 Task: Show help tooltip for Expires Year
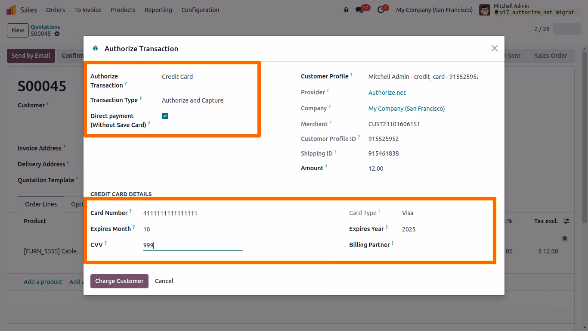coord(387,227)
